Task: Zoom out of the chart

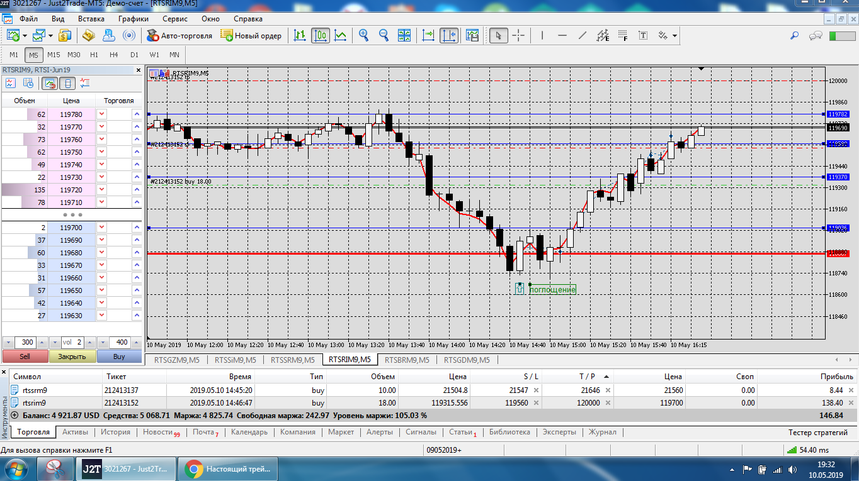Action: pos(384,36)
